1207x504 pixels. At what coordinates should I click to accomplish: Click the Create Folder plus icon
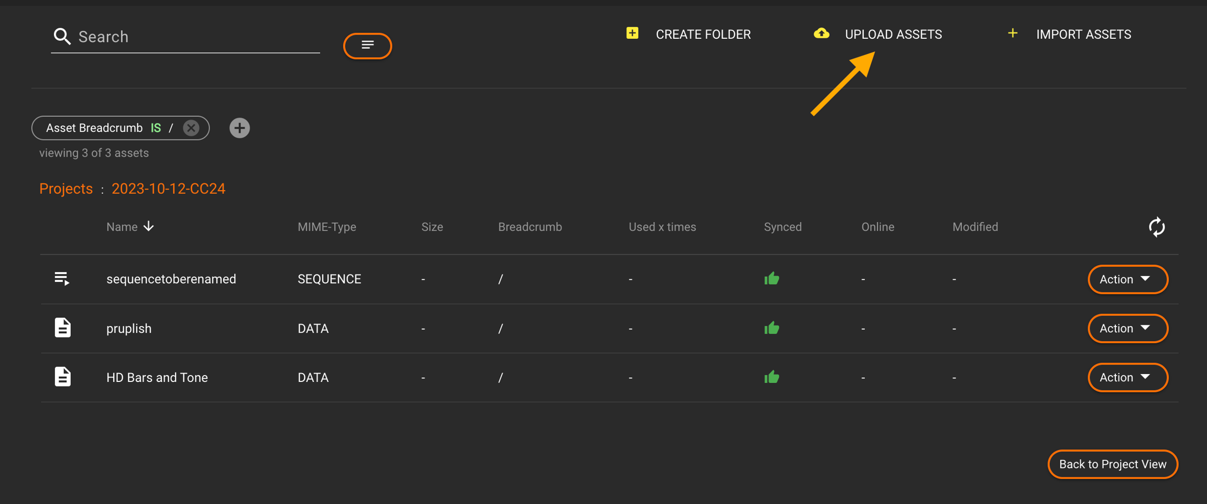[x=632, y=34]
